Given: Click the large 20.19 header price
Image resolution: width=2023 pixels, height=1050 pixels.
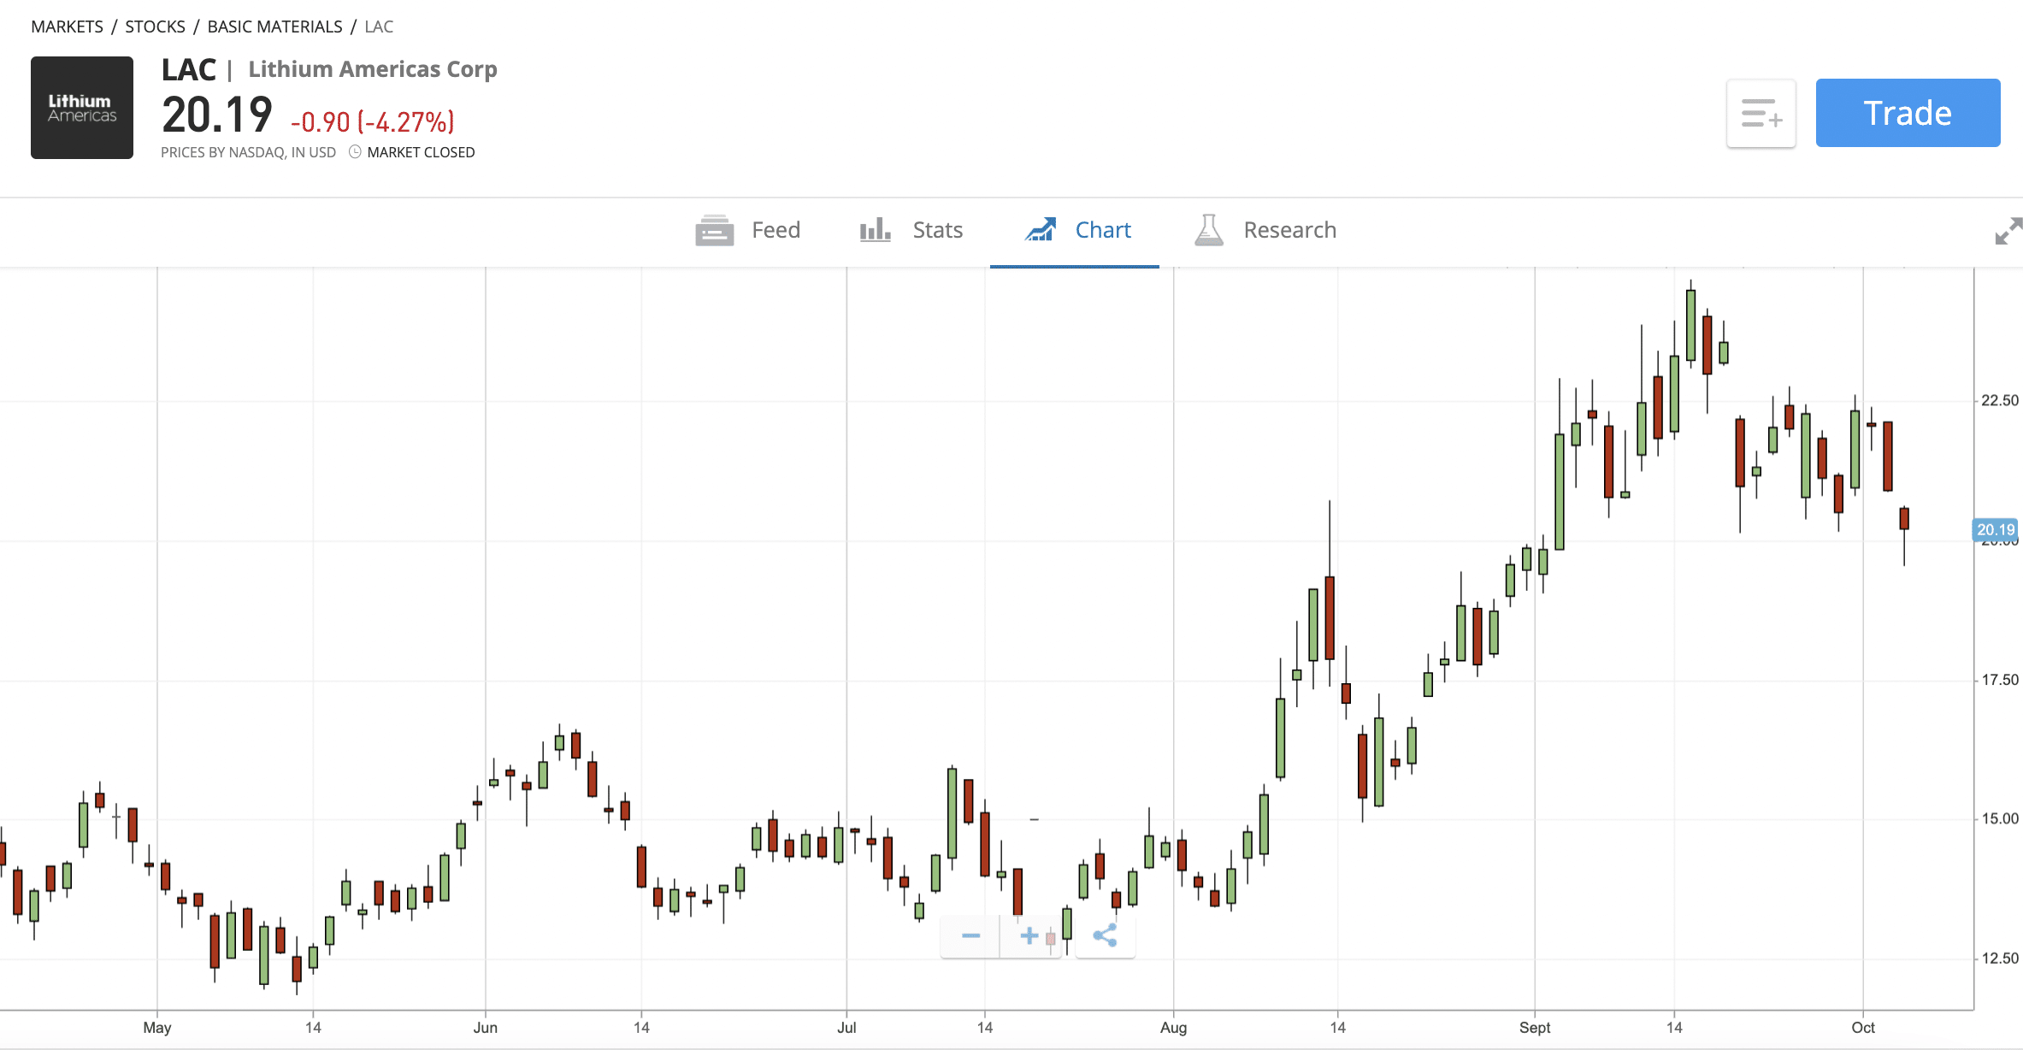Looking at the screenshot, I should point(217,115).
